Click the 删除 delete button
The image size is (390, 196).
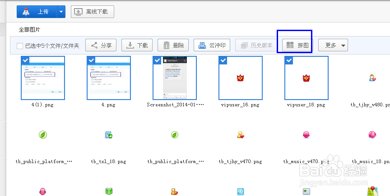coord(173,45)
